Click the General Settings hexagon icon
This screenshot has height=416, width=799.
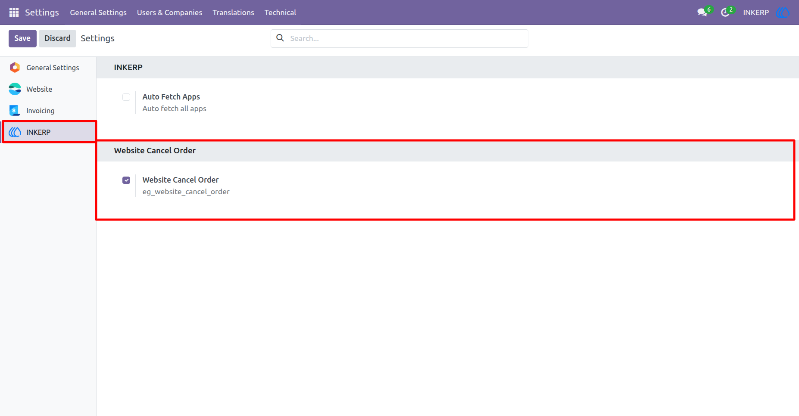click(x=15, y=68)
